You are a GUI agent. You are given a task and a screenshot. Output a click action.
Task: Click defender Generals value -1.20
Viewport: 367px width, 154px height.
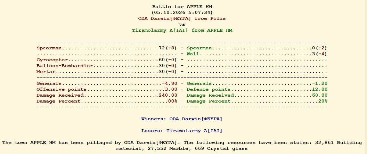319,83
